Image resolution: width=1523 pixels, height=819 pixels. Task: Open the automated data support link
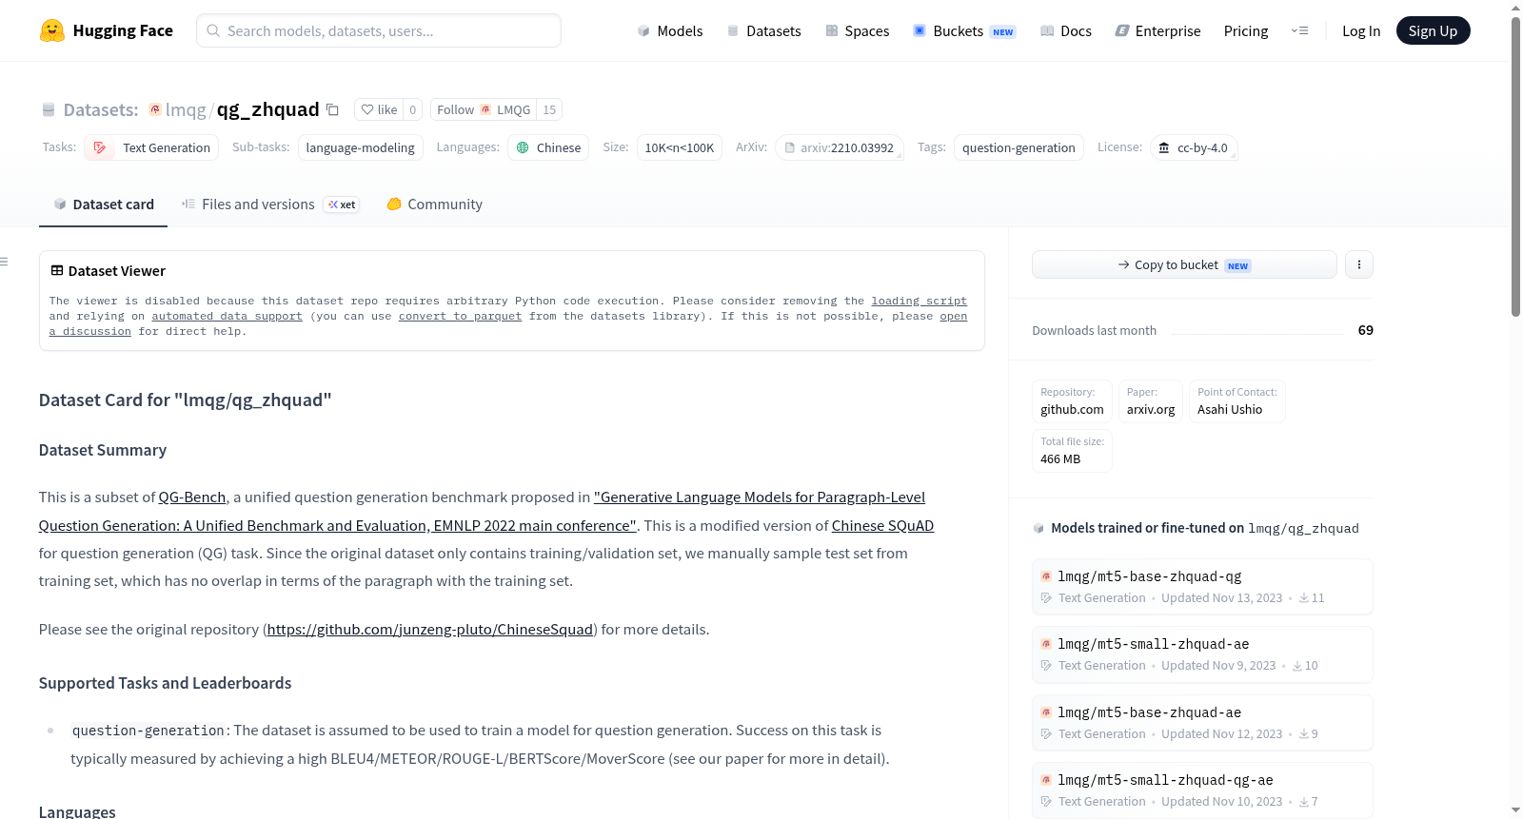point(227,316)
